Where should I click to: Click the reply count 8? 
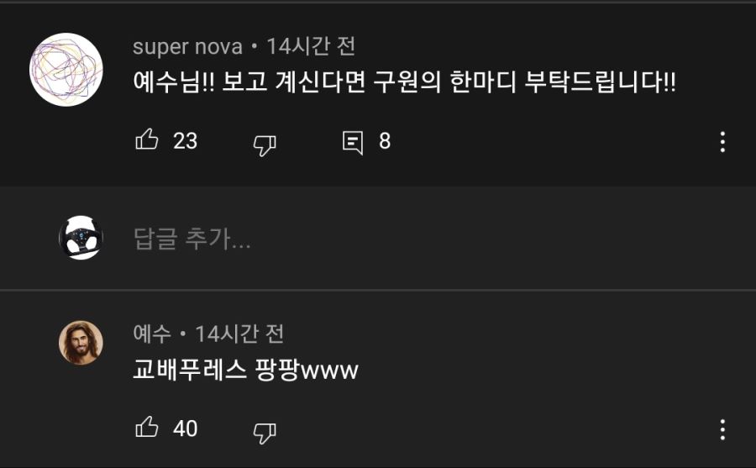point(384,141)
